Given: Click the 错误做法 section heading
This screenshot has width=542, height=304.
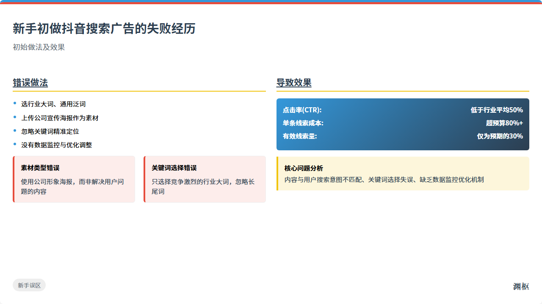Looking at the screenshot, I should click(30, 83).
